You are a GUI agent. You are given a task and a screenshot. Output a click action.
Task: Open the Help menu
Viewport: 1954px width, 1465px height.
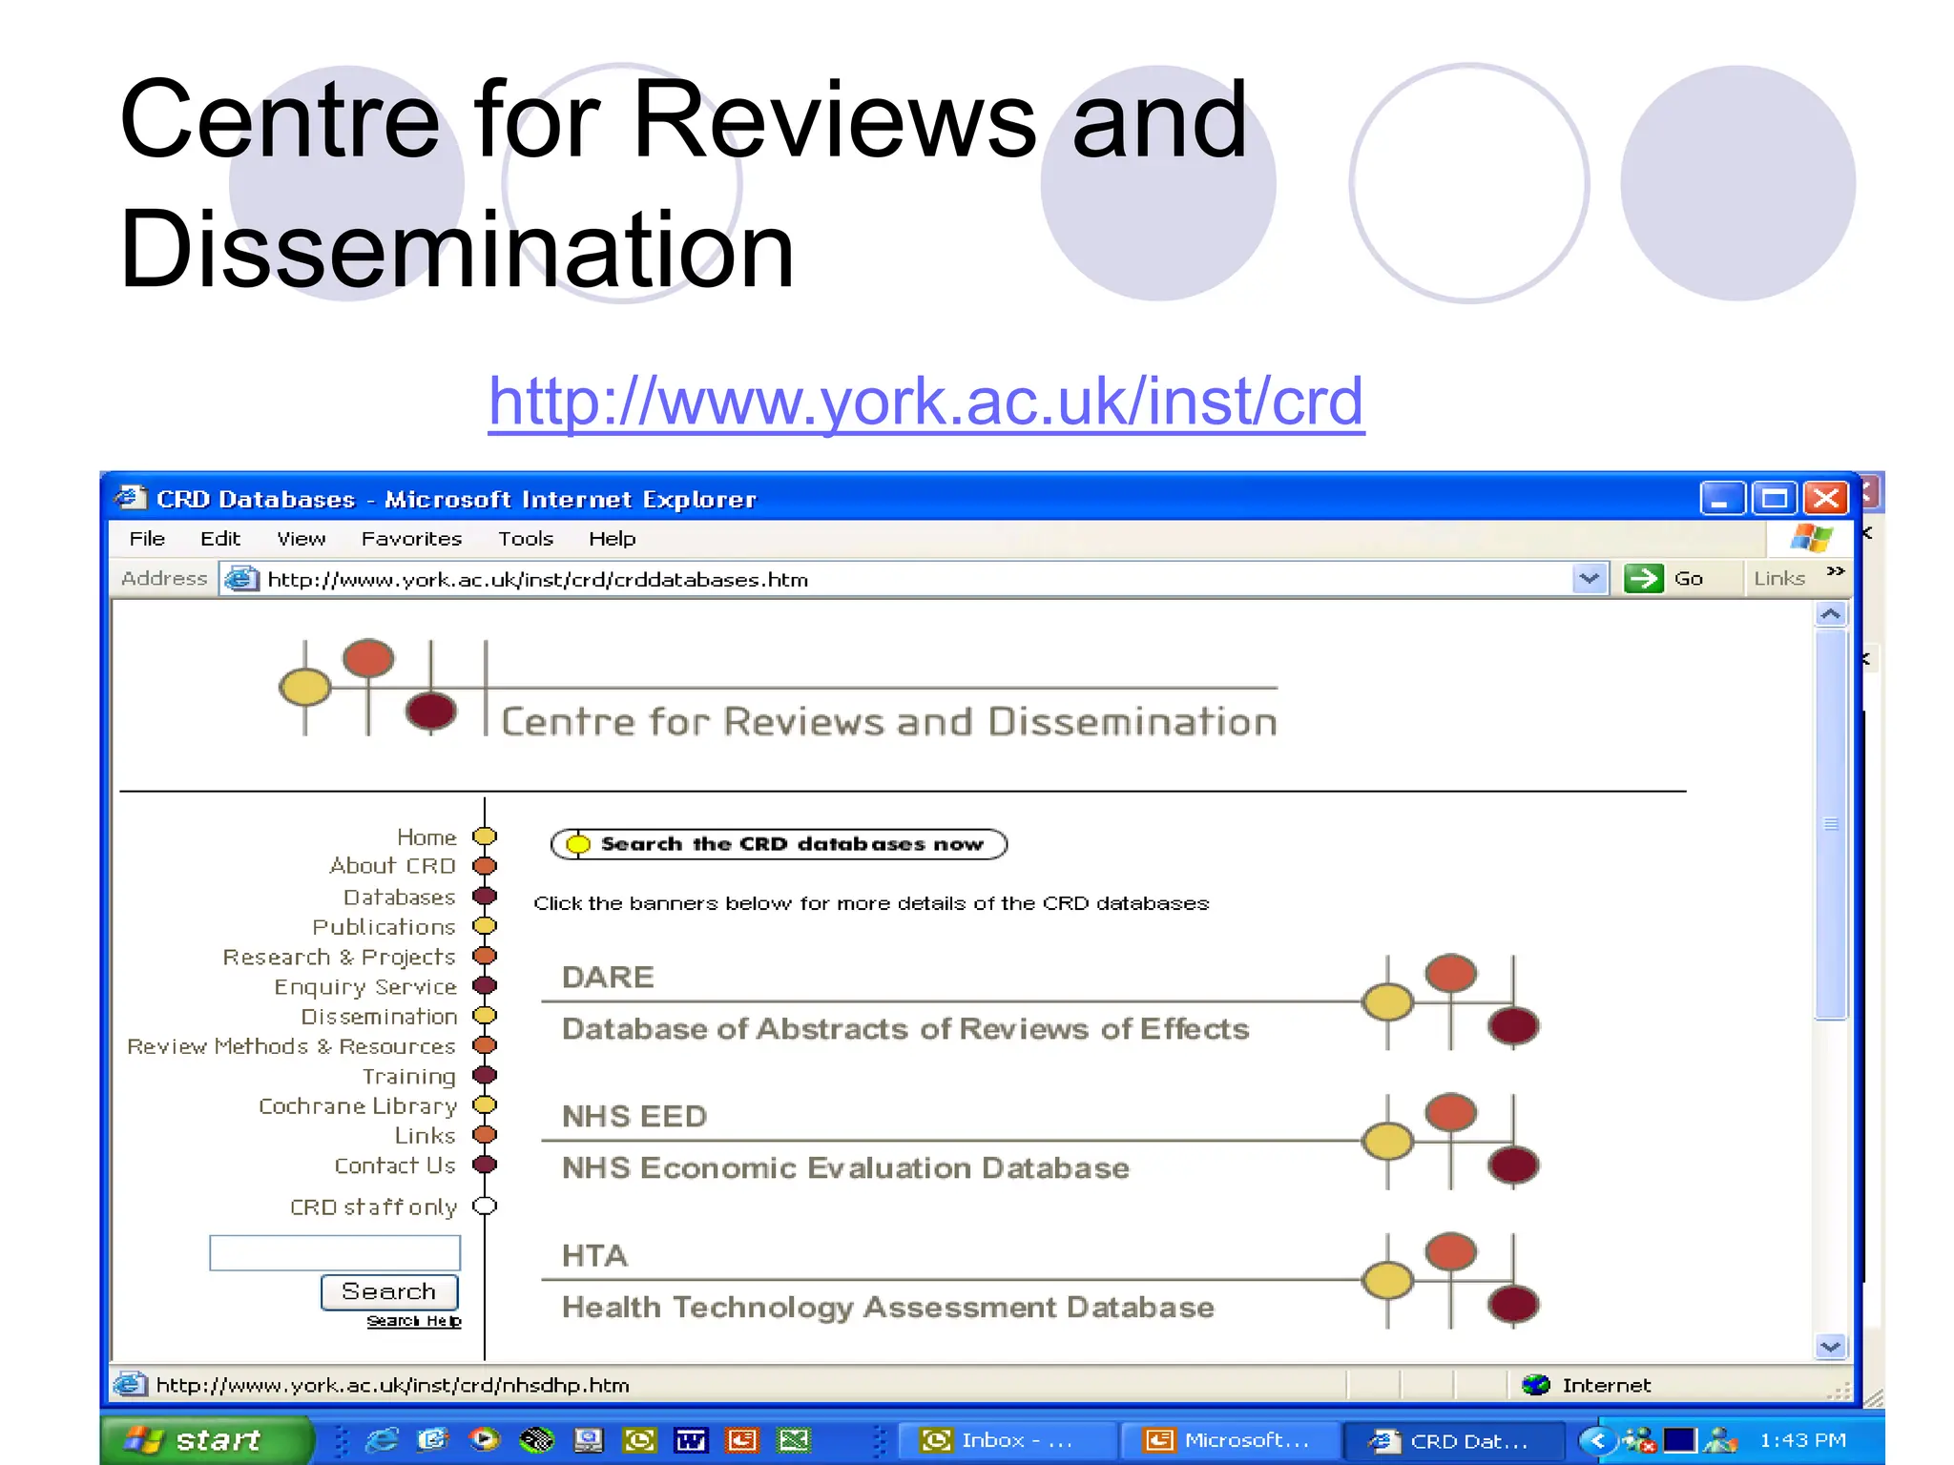click(x=612, y=538)
